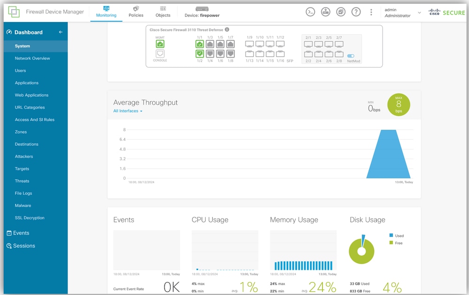Select System in the sidebar
The image size is (469, 295).
36,46
